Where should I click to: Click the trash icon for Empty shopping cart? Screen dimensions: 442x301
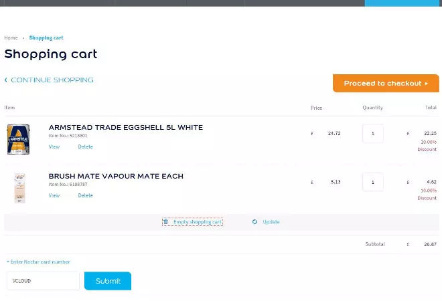pos(166,222)
